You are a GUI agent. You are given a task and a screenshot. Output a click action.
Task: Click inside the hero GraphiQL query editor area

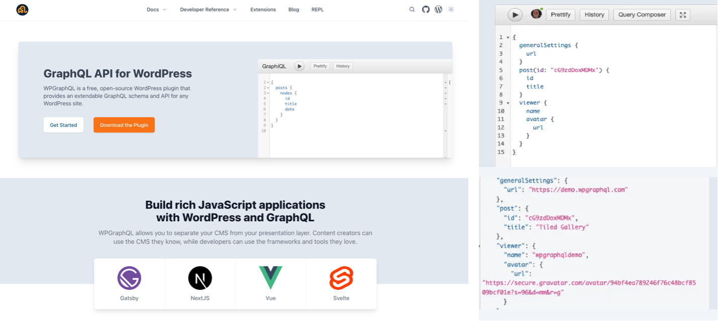click(x=356, y=116)
